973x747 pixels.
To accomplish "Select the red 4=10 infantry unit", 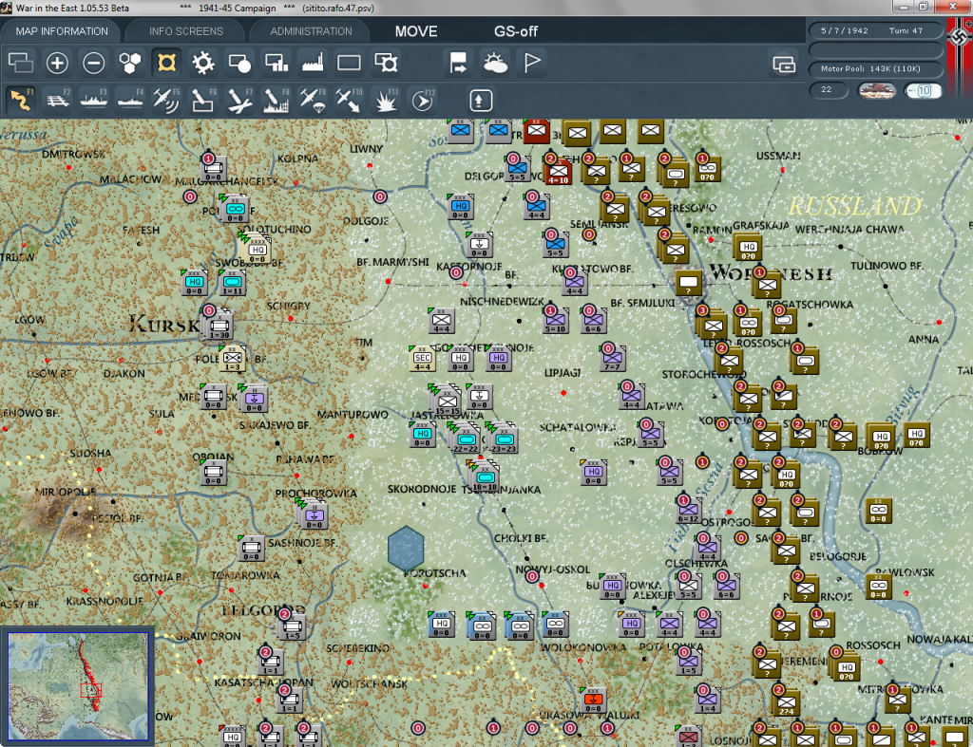I will click(558, 171).
